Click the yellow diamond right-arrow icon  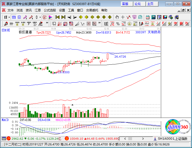(x=86, y=17)
